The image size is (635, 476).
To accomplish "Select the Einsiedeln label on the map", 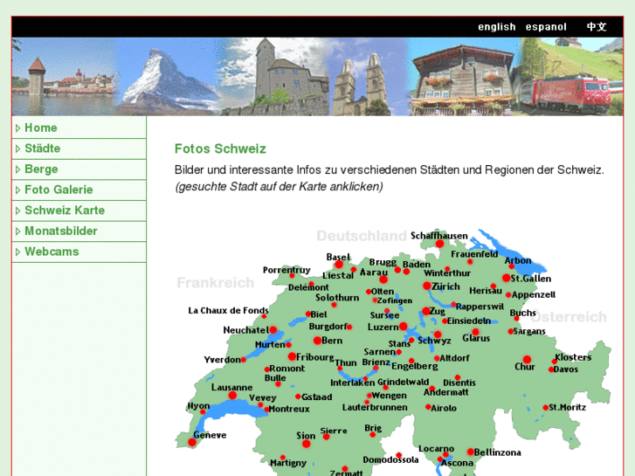I will pos(469,321).
